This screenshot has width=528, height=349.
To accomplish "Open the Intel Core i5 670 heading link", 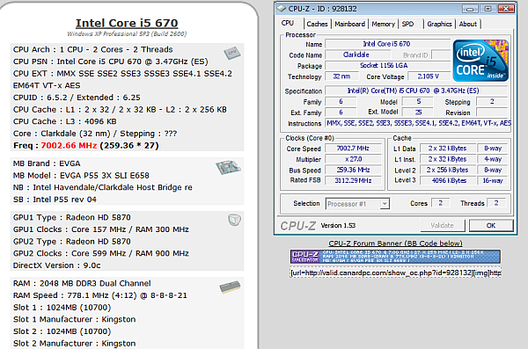I will [x=127, y=23].
